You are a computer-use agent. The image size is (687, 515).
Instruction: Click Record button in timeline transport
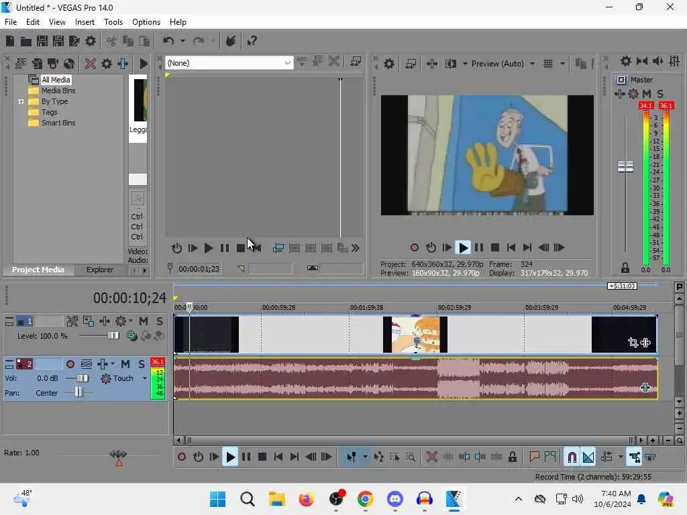click(182, 457)
